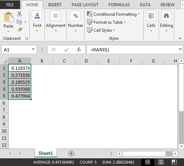Viewport: 184px width, 166px height.
Task: Expand the Copy options arrow
Action: pyautogui.click(x=25, y=22)
